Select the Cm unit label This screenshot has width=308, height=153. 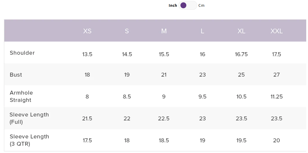coord(201,6)
